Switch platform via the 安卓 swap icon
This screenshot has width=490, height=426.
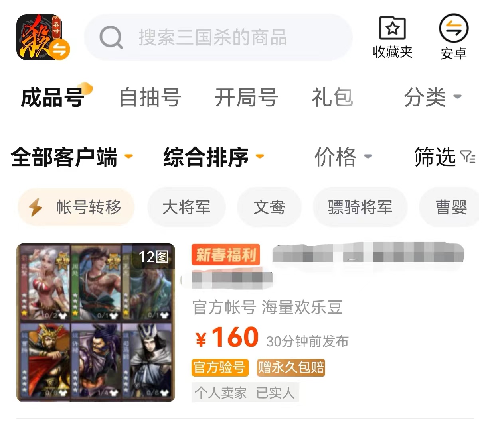coord(454,28)
